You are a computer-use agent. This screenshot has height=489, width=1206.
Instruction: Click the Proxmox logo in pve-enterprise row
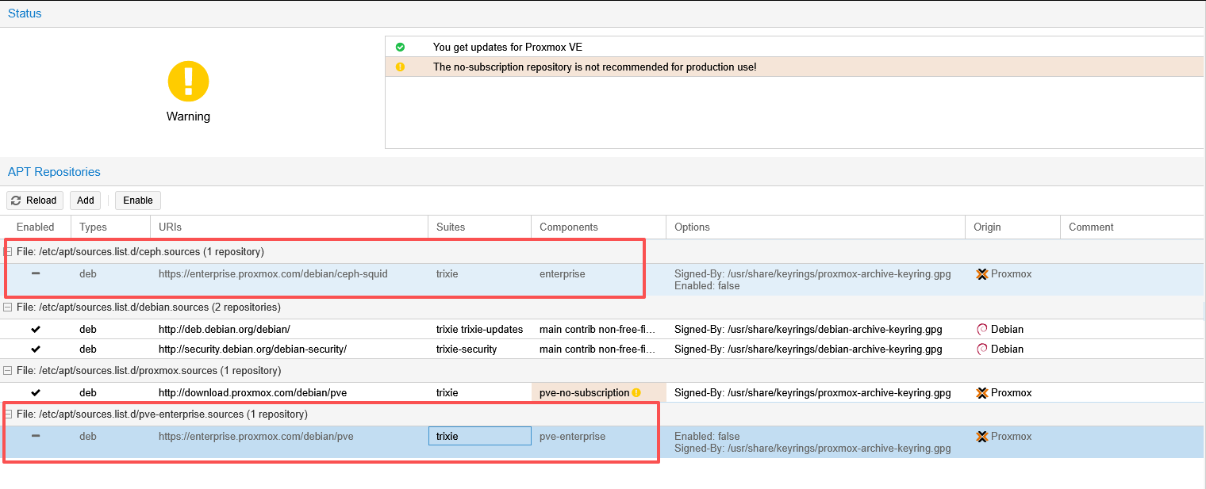pyautogui.click(x=981, y=437)
